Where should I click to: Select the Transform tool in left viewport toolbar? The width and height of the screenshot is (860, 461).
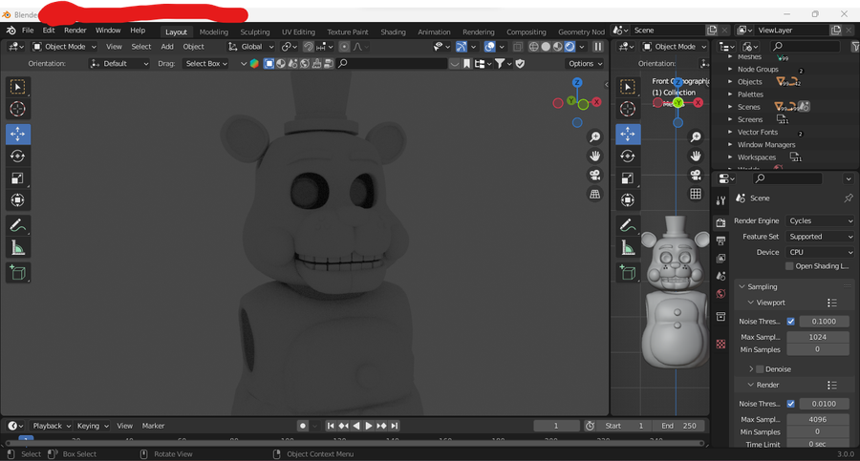[x=17, y=200]
